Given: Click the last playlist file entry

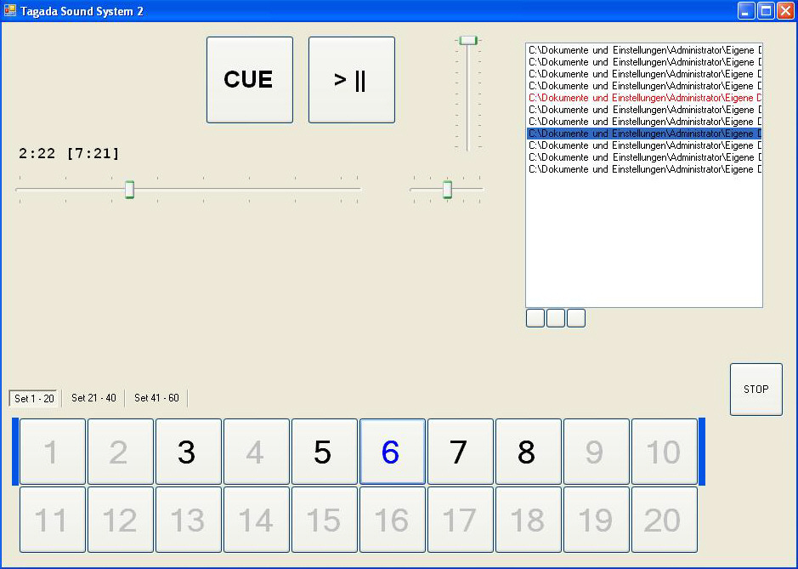Looking at the screenshot, I should click(x=643, y=169).
